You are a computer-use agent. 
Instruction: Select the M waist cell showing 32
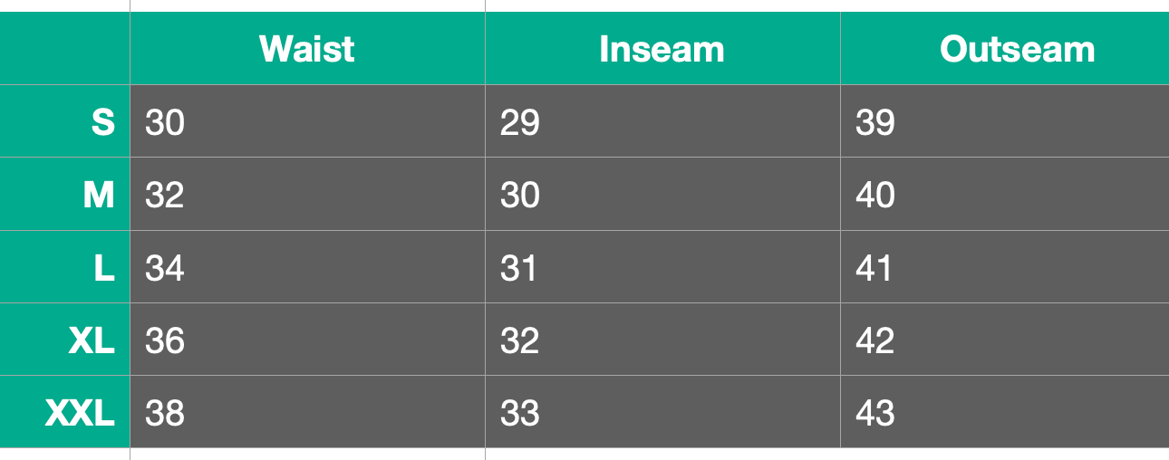click(x=307, y=194)
